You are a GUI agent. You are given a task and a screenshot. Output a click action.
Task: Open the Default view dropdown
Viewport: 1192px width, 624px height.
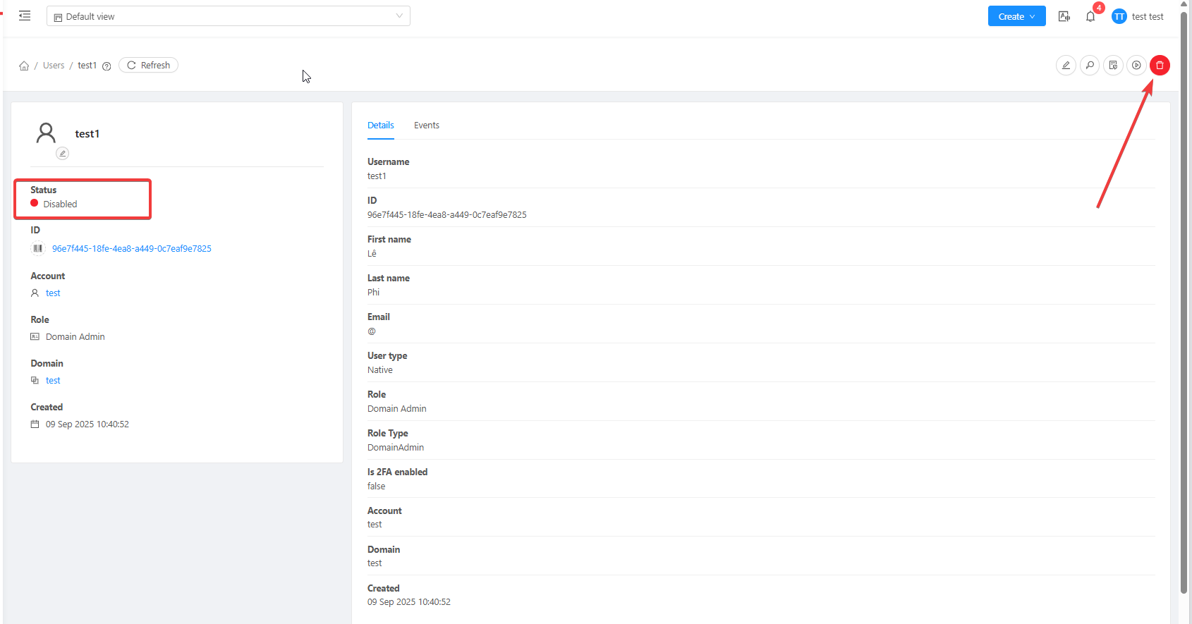[228, 16]
